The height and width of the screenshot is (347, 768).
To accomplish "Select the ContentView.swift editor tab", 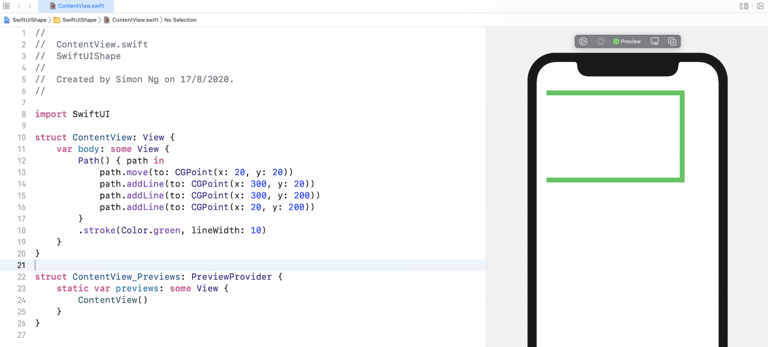I will pyautogui.click(x=77, y=6).
